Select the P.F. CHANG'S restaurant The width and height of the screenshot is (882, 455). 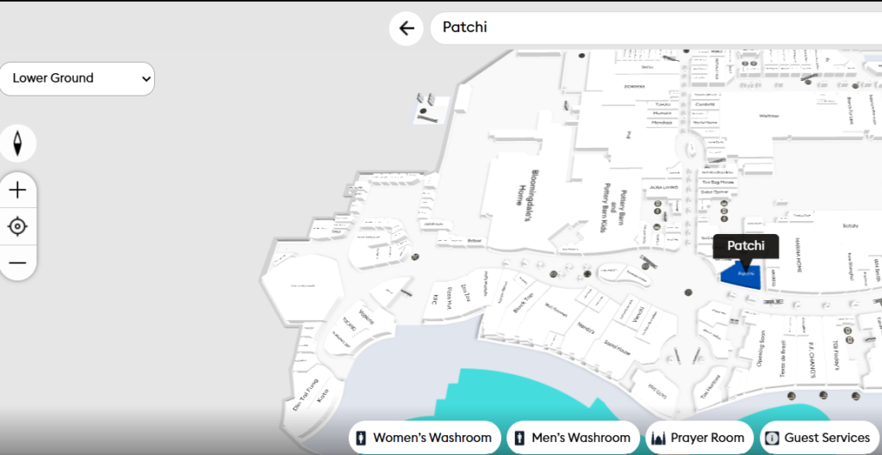(811, 360)
